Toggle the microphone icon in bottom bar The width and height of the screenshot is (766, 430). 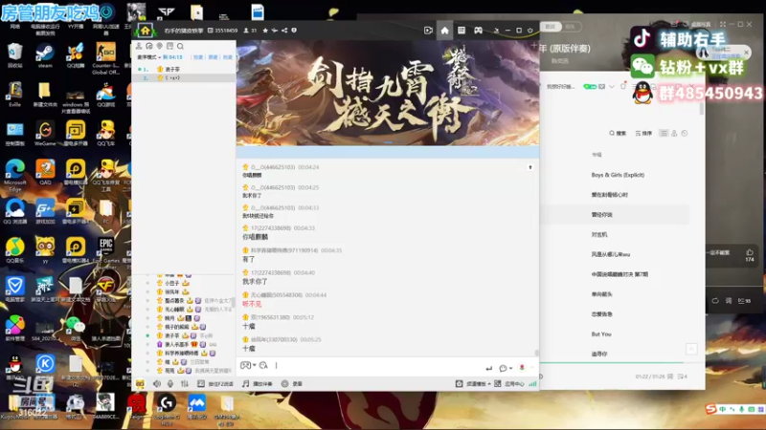(170, 384)
